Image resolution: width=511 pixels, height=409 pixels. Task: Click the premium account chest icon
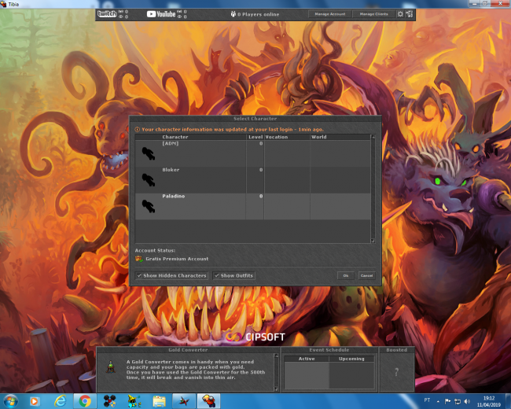tap(139, 259)
